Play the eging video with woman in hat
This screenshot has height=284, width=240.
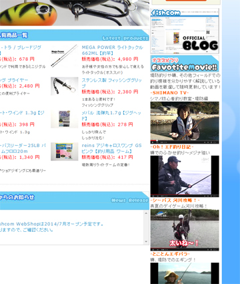tap(185, 273)
